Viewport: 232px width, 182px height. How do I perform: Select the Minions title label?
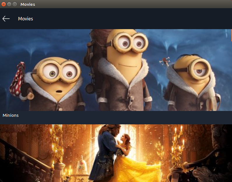pos(11,115)
